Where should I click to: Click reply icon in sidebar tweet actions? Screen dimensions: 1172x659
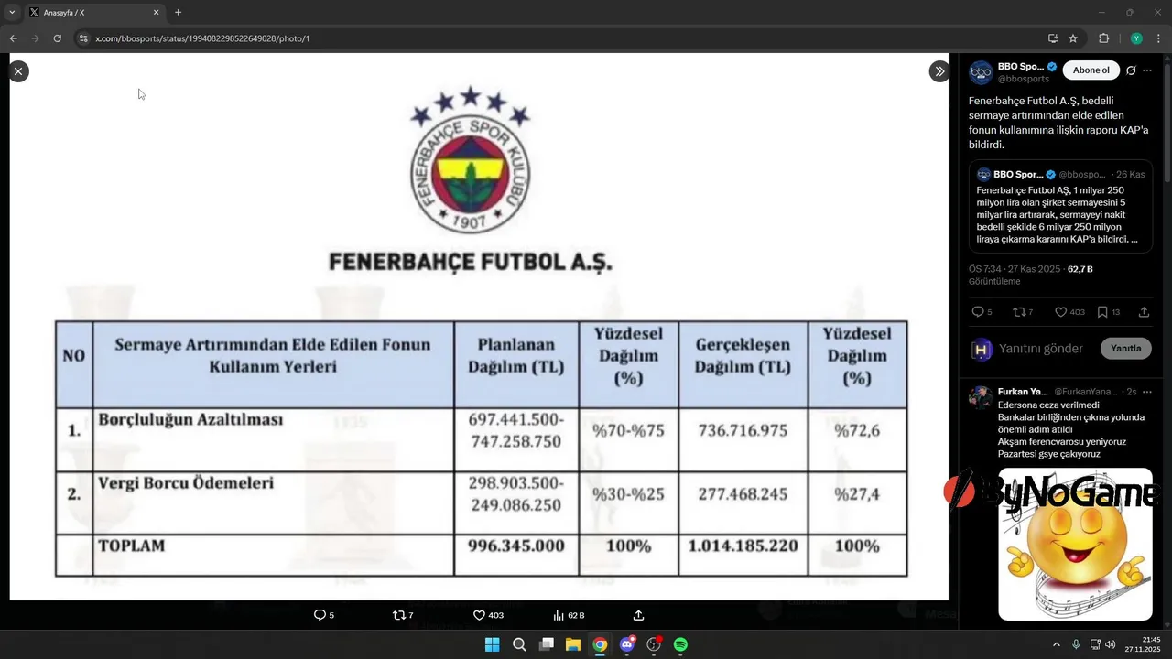(x=978, y=312)
